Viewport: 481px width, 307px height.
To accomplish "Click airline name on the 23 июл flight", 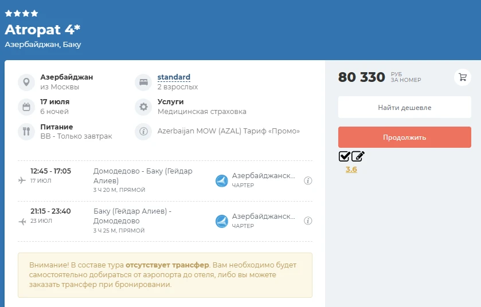I will tap(264, 217).
